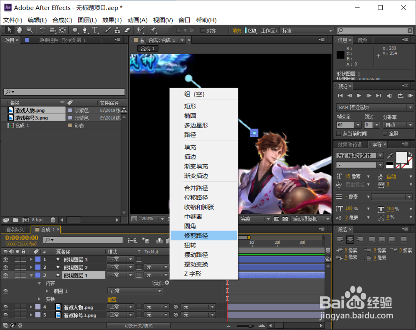416x330 pixels.
Task: Play the preview
Action: pyautogui.click(x=359, y=96)
